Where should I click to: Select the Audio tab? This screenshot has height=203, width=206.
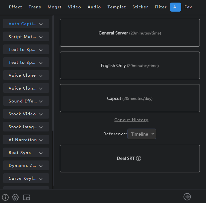click(94, 7)
